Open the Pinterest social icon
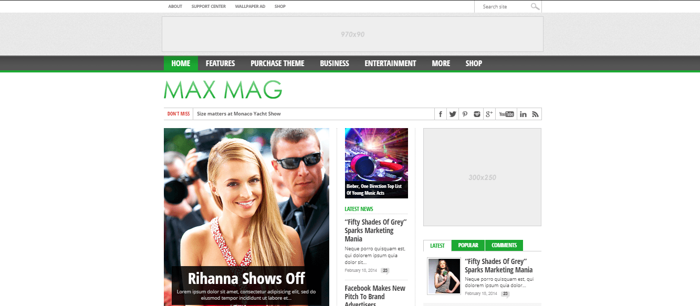This screenshot has height=306, width=700. [465, 114]
